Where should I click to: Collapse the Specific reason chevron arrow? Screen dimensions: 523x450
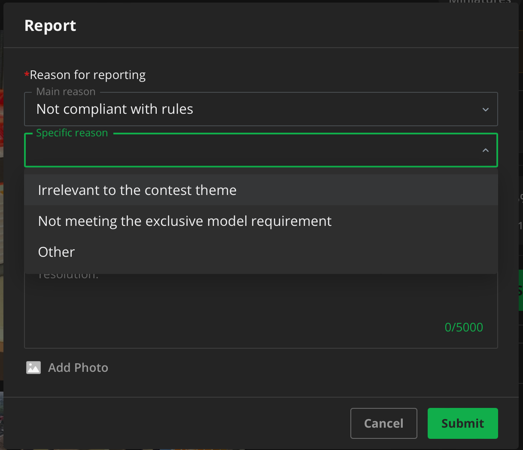485,150
